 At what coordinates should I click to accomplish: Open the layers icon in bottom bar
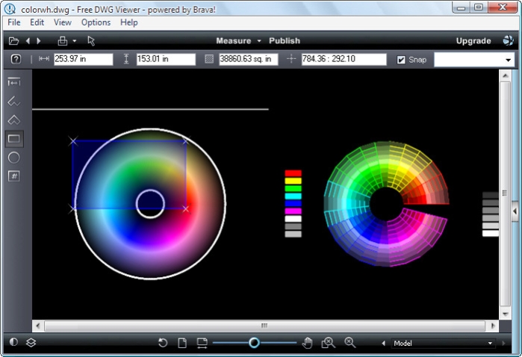tap(31, 342)
